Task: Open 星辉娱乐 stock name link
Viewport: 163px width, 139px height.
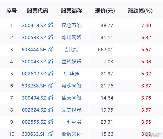Action: [72, 62]
